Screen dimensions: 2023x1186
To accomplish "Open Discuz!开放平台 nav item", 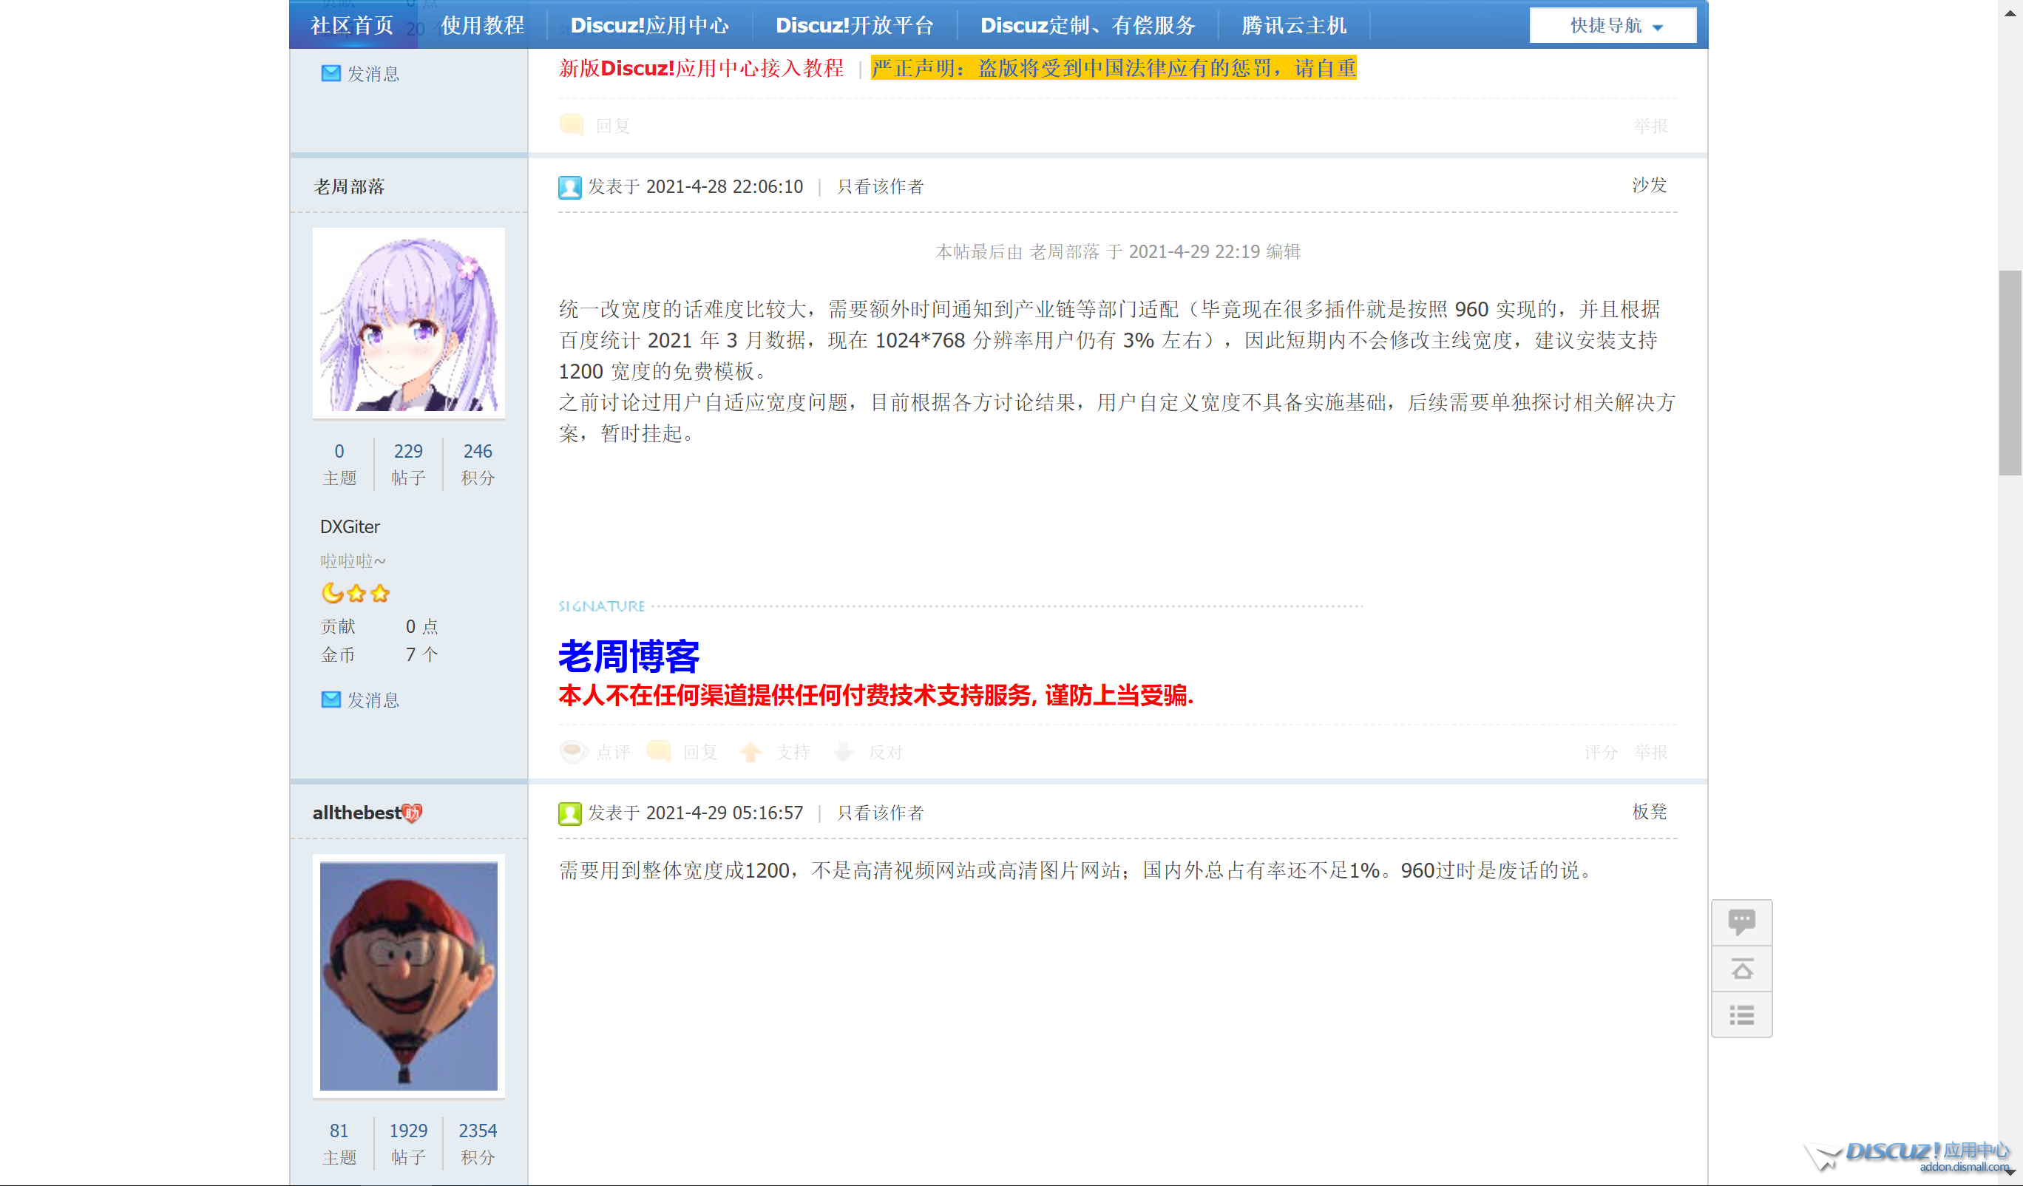I will tap(854, 25).
